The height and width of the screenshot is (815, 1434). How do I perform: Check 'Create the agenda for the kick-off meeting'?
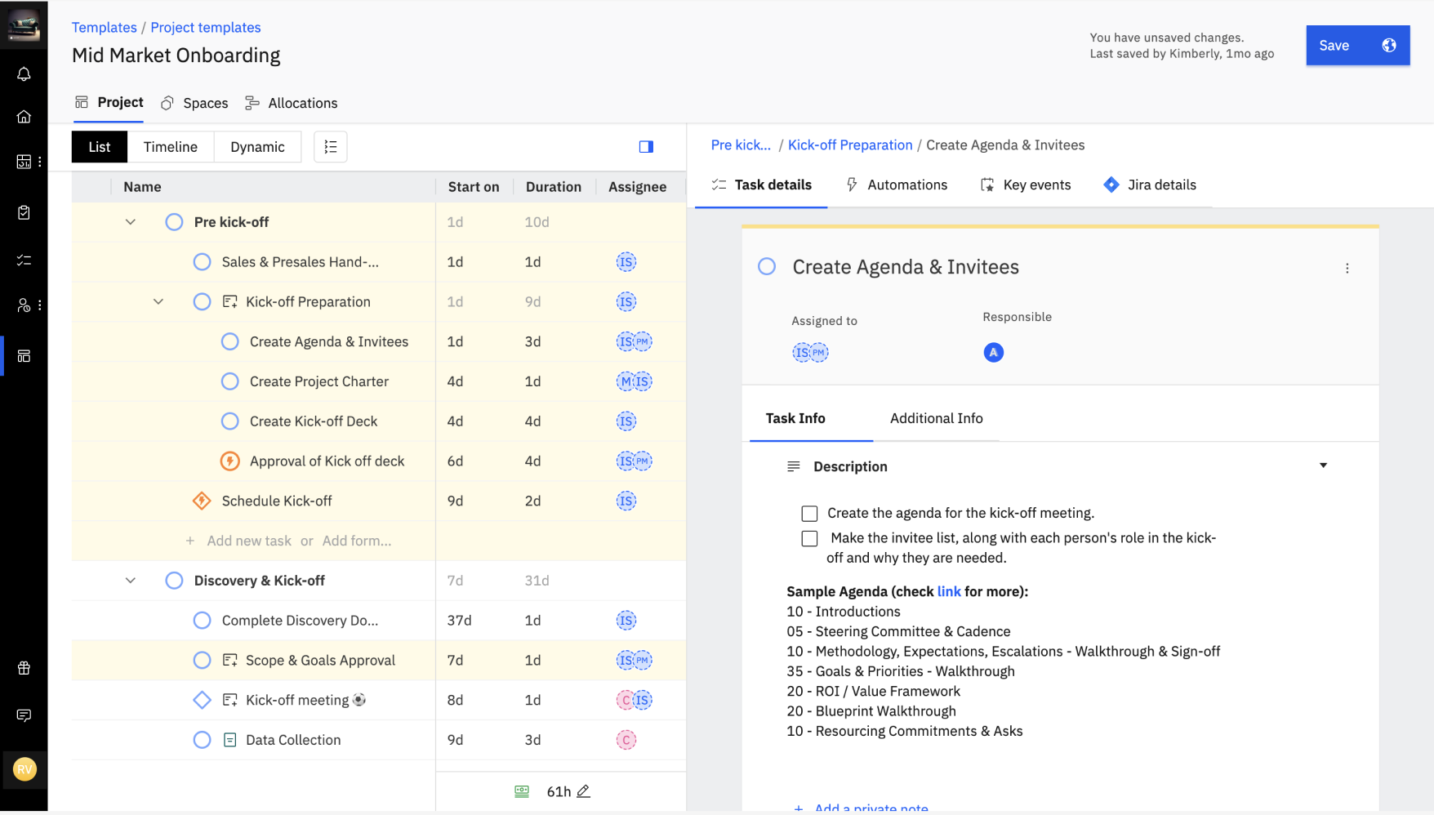809,514
